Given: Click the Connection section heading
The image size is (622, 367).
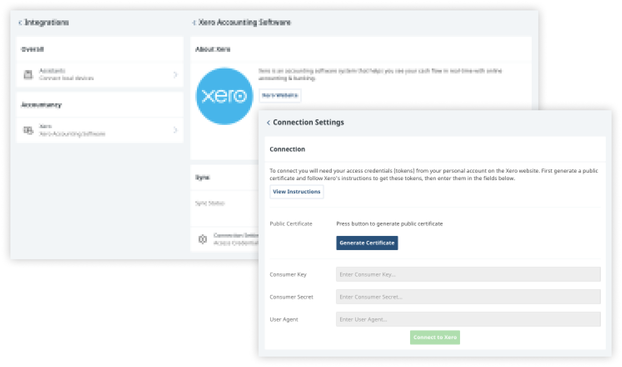Looking at the screenshot, I should click(287, 149).
